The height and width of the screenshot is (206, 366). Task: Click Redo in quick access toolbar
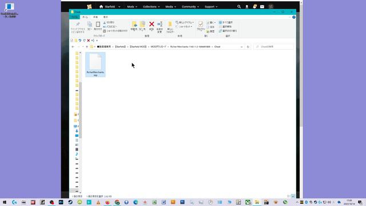tap(84, 41)
